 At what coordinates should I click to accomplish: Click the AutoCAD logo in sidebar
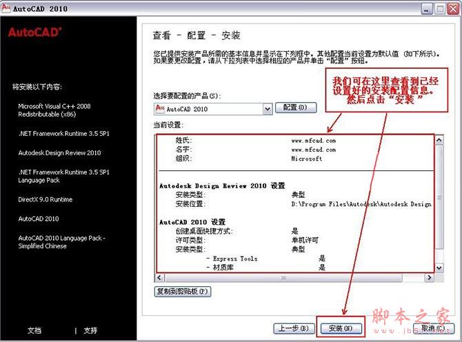[34, 32]
